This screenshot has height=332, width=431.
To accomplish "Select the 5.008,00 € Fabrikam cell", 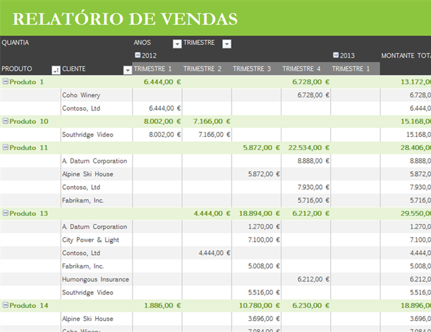I will pyautogui.click(x=264, y=266).
